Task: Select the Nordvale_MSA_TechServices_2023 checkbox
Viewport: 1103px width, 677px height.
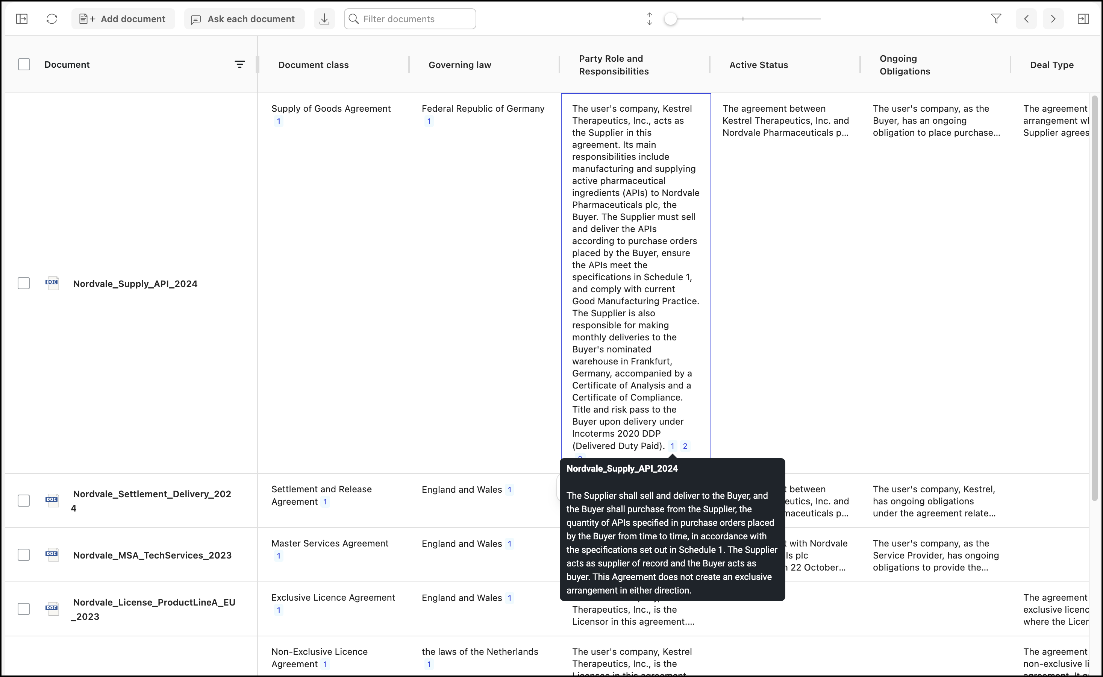Action: coord(24,555)
